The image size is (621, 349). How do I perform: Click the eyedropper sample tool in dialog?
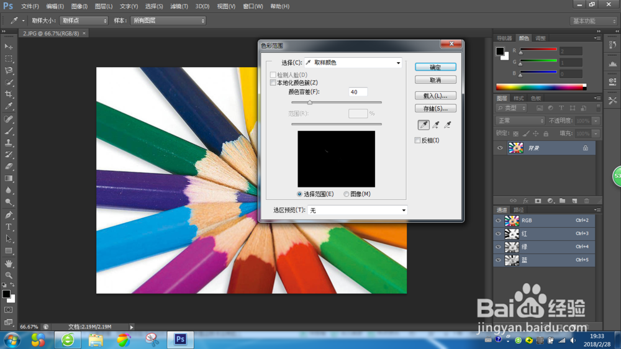click(424, 125)
